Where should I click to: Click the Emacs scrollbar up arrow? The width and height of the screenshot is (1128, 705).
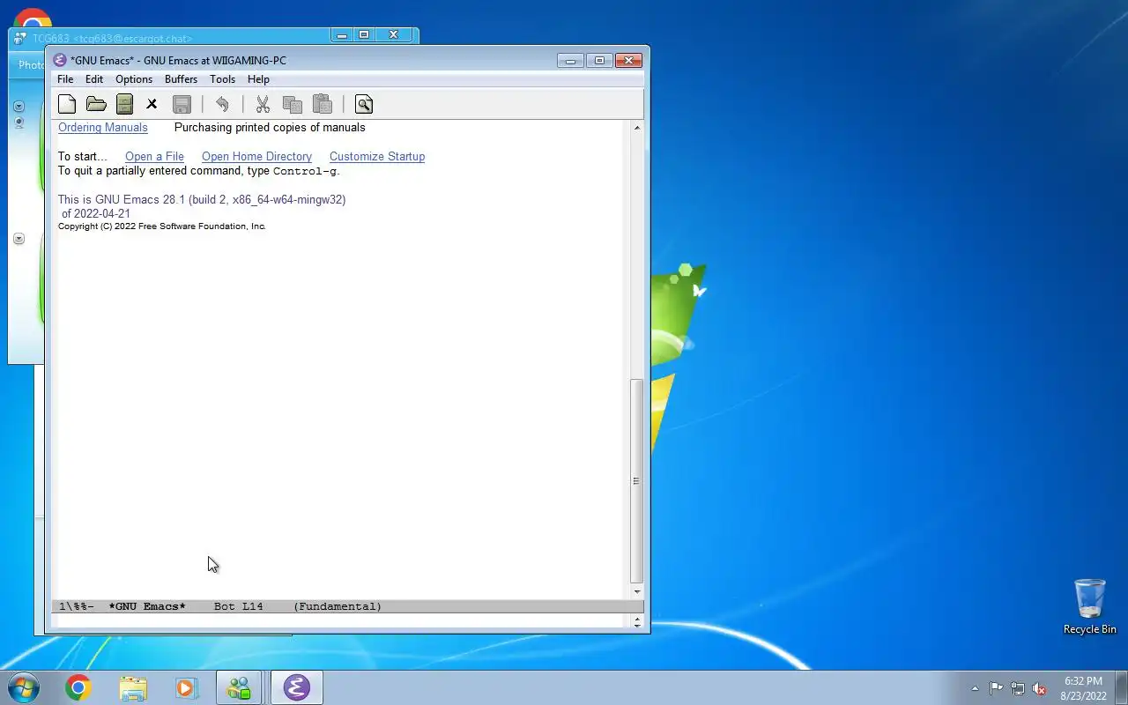[x=637, y=128]
